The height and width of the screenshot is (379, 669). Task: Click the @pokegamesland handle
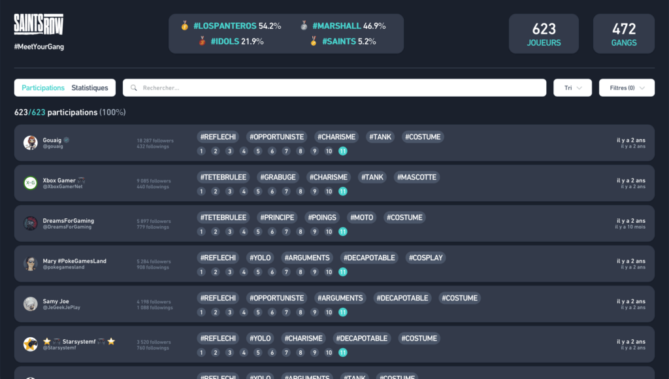(63, 267)
